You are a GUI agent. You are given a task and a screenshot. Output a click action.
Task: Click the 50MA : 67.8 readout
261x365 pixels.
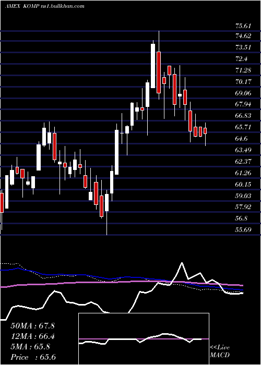pyautogui.click(x=32, y=326)
